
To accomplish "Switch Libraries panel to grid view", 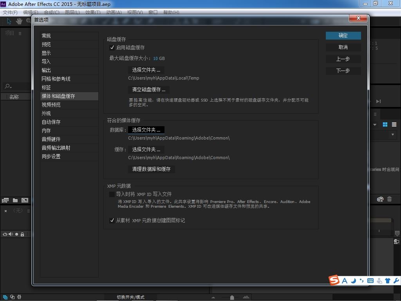I will (385, 124).
